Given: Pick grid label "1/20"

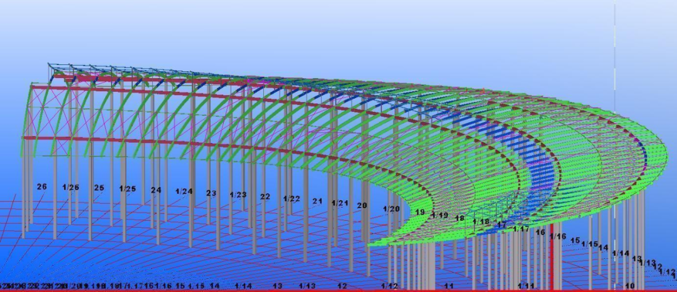Looking at the screenshot, I should tap(391, 209).
